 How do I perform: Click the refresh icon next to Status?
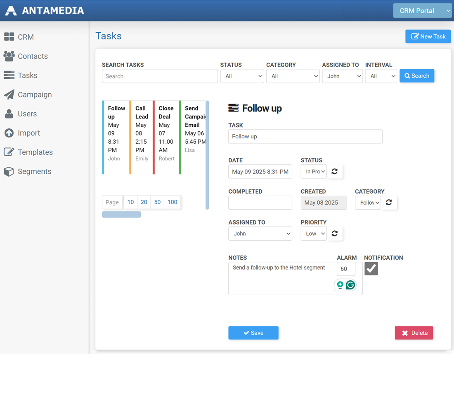[x=335, y=171]
